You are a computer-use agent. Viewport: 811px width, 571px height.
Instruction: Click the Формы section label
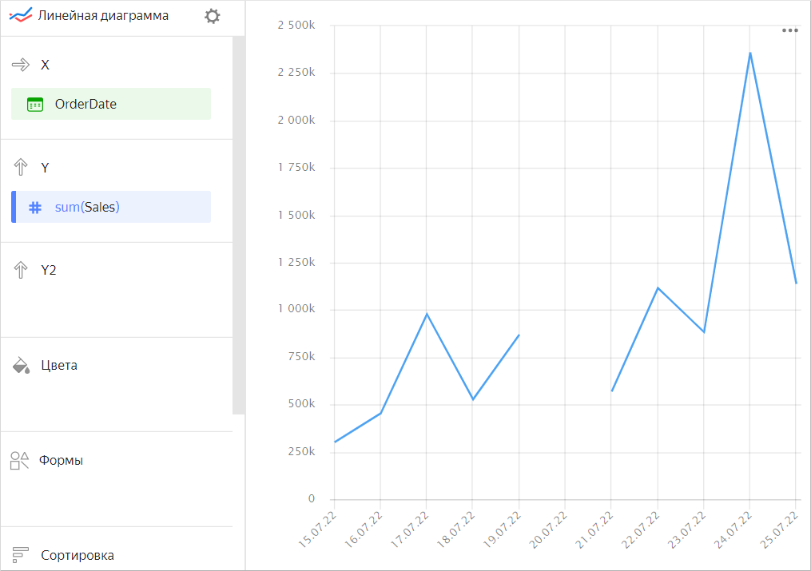click(x=62, y=461)
